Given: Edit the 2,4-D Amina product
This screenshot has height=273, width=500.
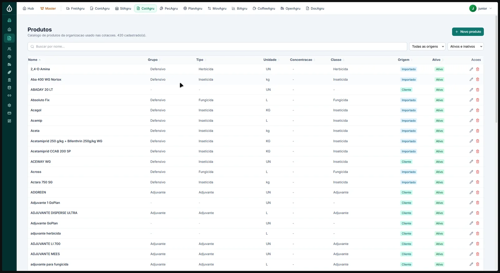Looking at the screenshot, I should pyautogui.click(x=471, y=69).
